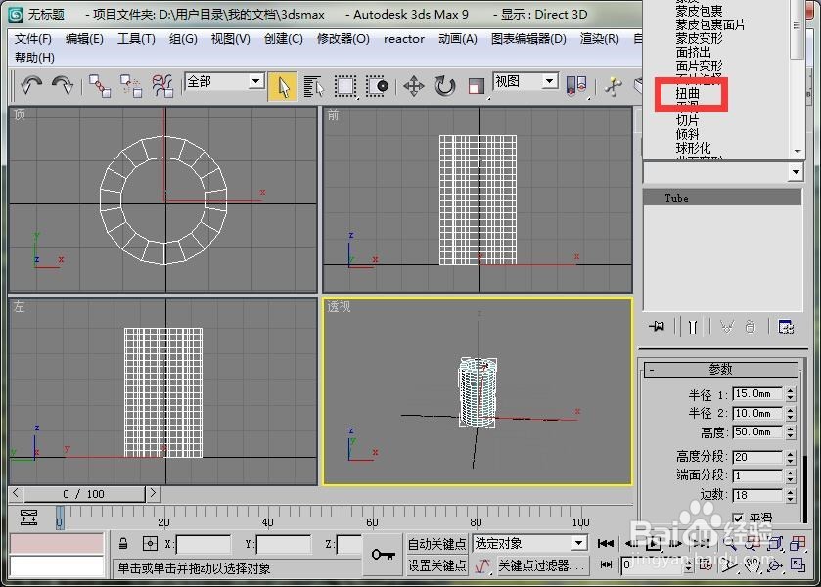Enable 自动关键点 Auto Key mode
Screen dimensions: 821x587
[x=436, y=543]
